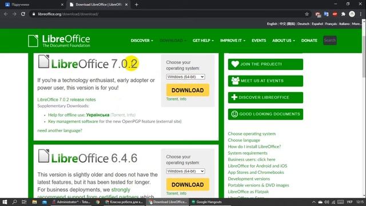Click need another language link
This screenshot has width=366, height=206.
tap(59, 130)
